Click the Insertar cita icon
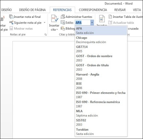This screenshot has width=143, height=139. pyautogui.click(x=55, y=19)
